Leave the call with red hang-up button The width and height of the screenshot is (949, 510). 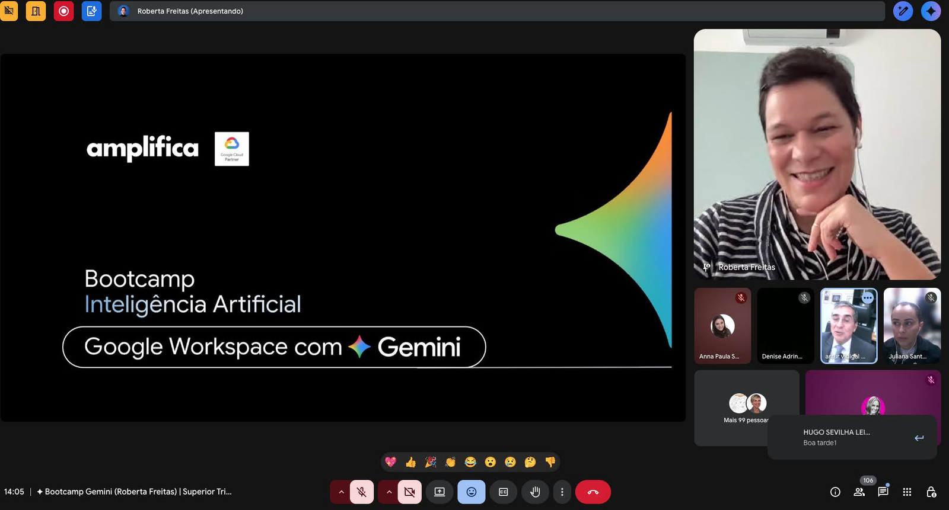[x=593, y=492]
